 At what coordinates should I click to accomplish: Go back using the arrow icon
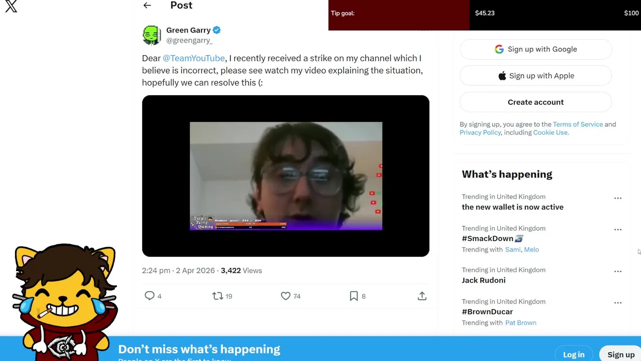[x=147, y=6]
